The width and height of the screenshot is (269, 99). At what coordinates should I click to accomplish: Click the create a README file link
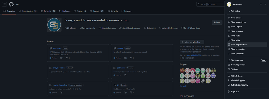pyautogui.click(x=193, y=55)
